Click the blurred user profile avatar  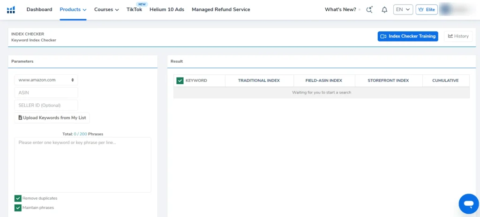coord(457,10)
